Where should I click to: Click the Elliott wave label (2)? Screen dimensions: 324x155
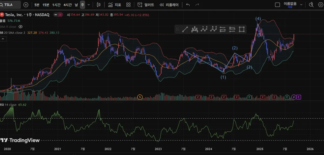pos(235,48)
